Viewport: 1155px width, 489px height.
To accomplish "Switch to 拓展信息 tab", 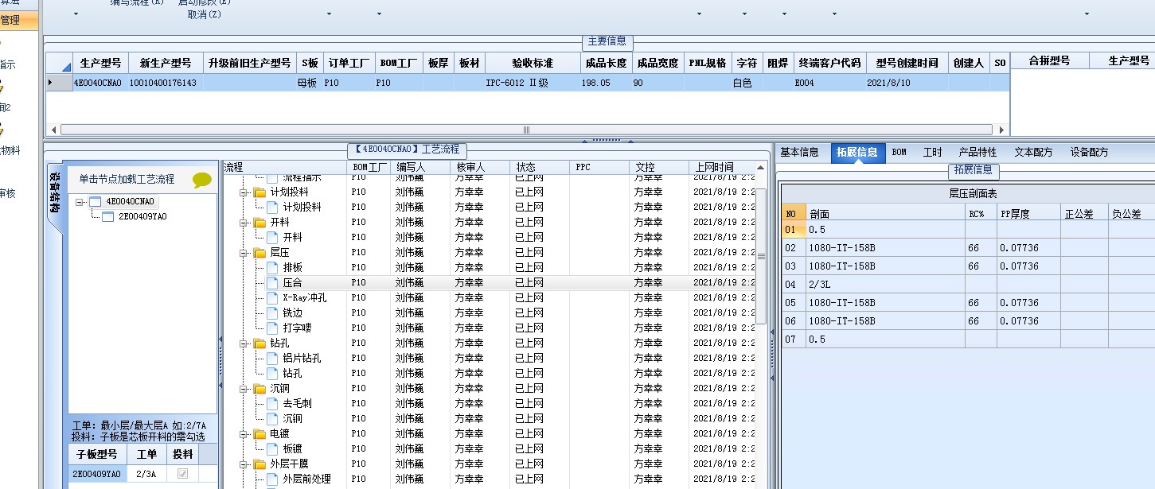I will pos(857,152).
